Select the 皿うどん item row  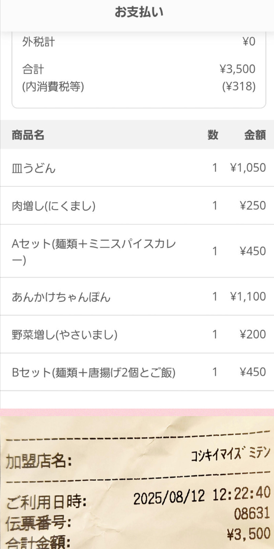point(34,168)
